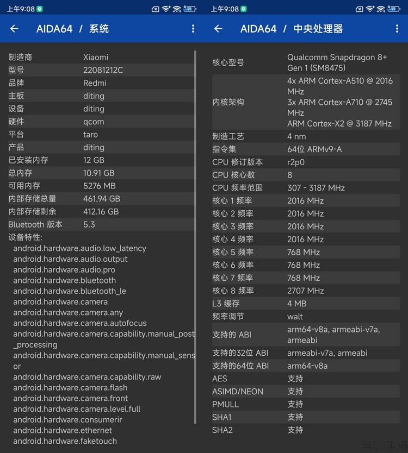The width and height of the screenshot is (408, 453).
Task: Select the Bluetooth 版本 5.3 row
Action: tap(101, 224)
